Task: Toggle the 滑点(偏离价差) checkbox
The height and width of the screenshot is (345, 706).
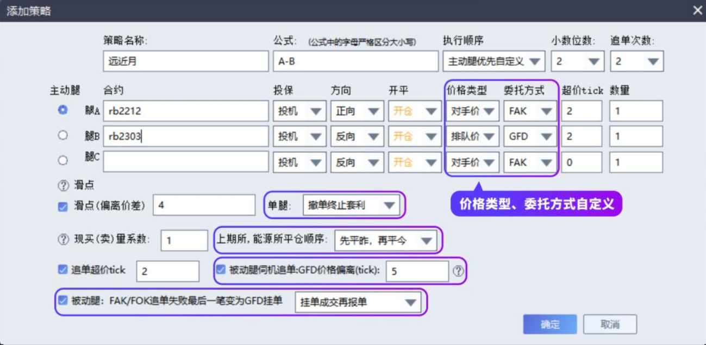Action: (63, 205)
